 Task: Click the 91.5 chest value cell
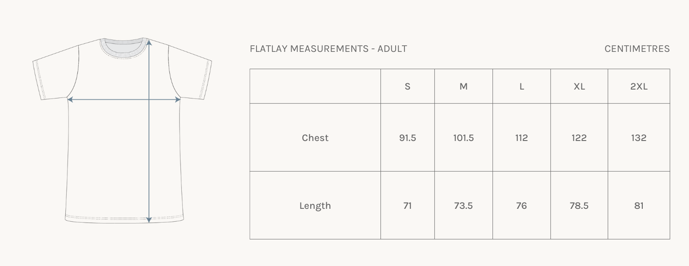407,138
